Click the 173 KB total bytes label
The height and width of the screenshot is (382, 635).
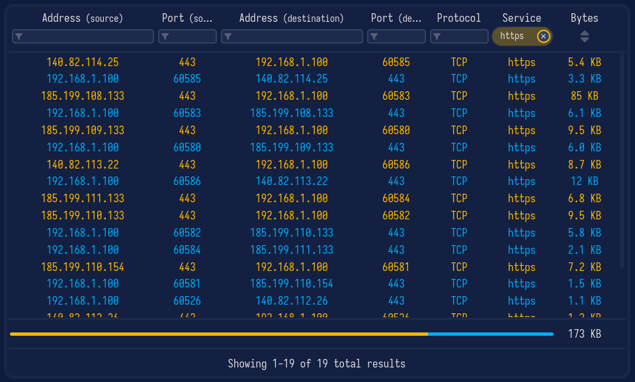click(x=584, y=334)
